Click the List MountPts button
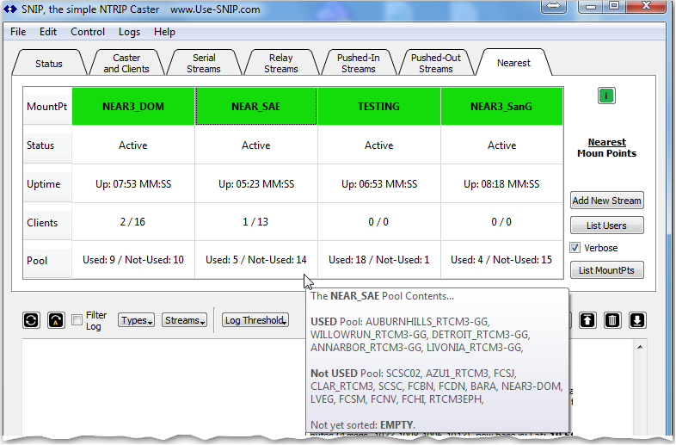Image resolution: width=676 pixels, height=445 pixels. pos(606,271)
